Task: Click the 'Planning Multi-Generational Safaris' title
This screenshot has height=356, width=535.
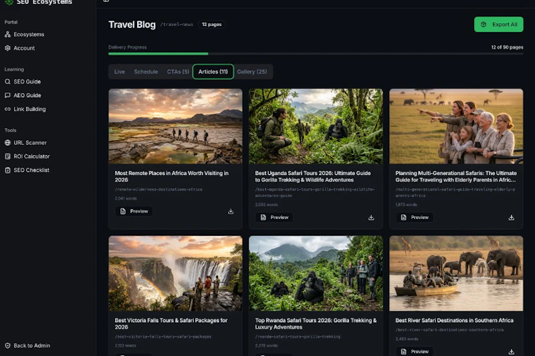Action: (456, 176)
